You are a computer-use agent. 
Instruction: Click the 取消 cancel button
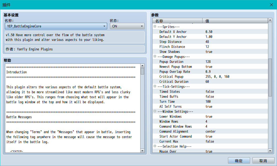click(x=263, y=161)
